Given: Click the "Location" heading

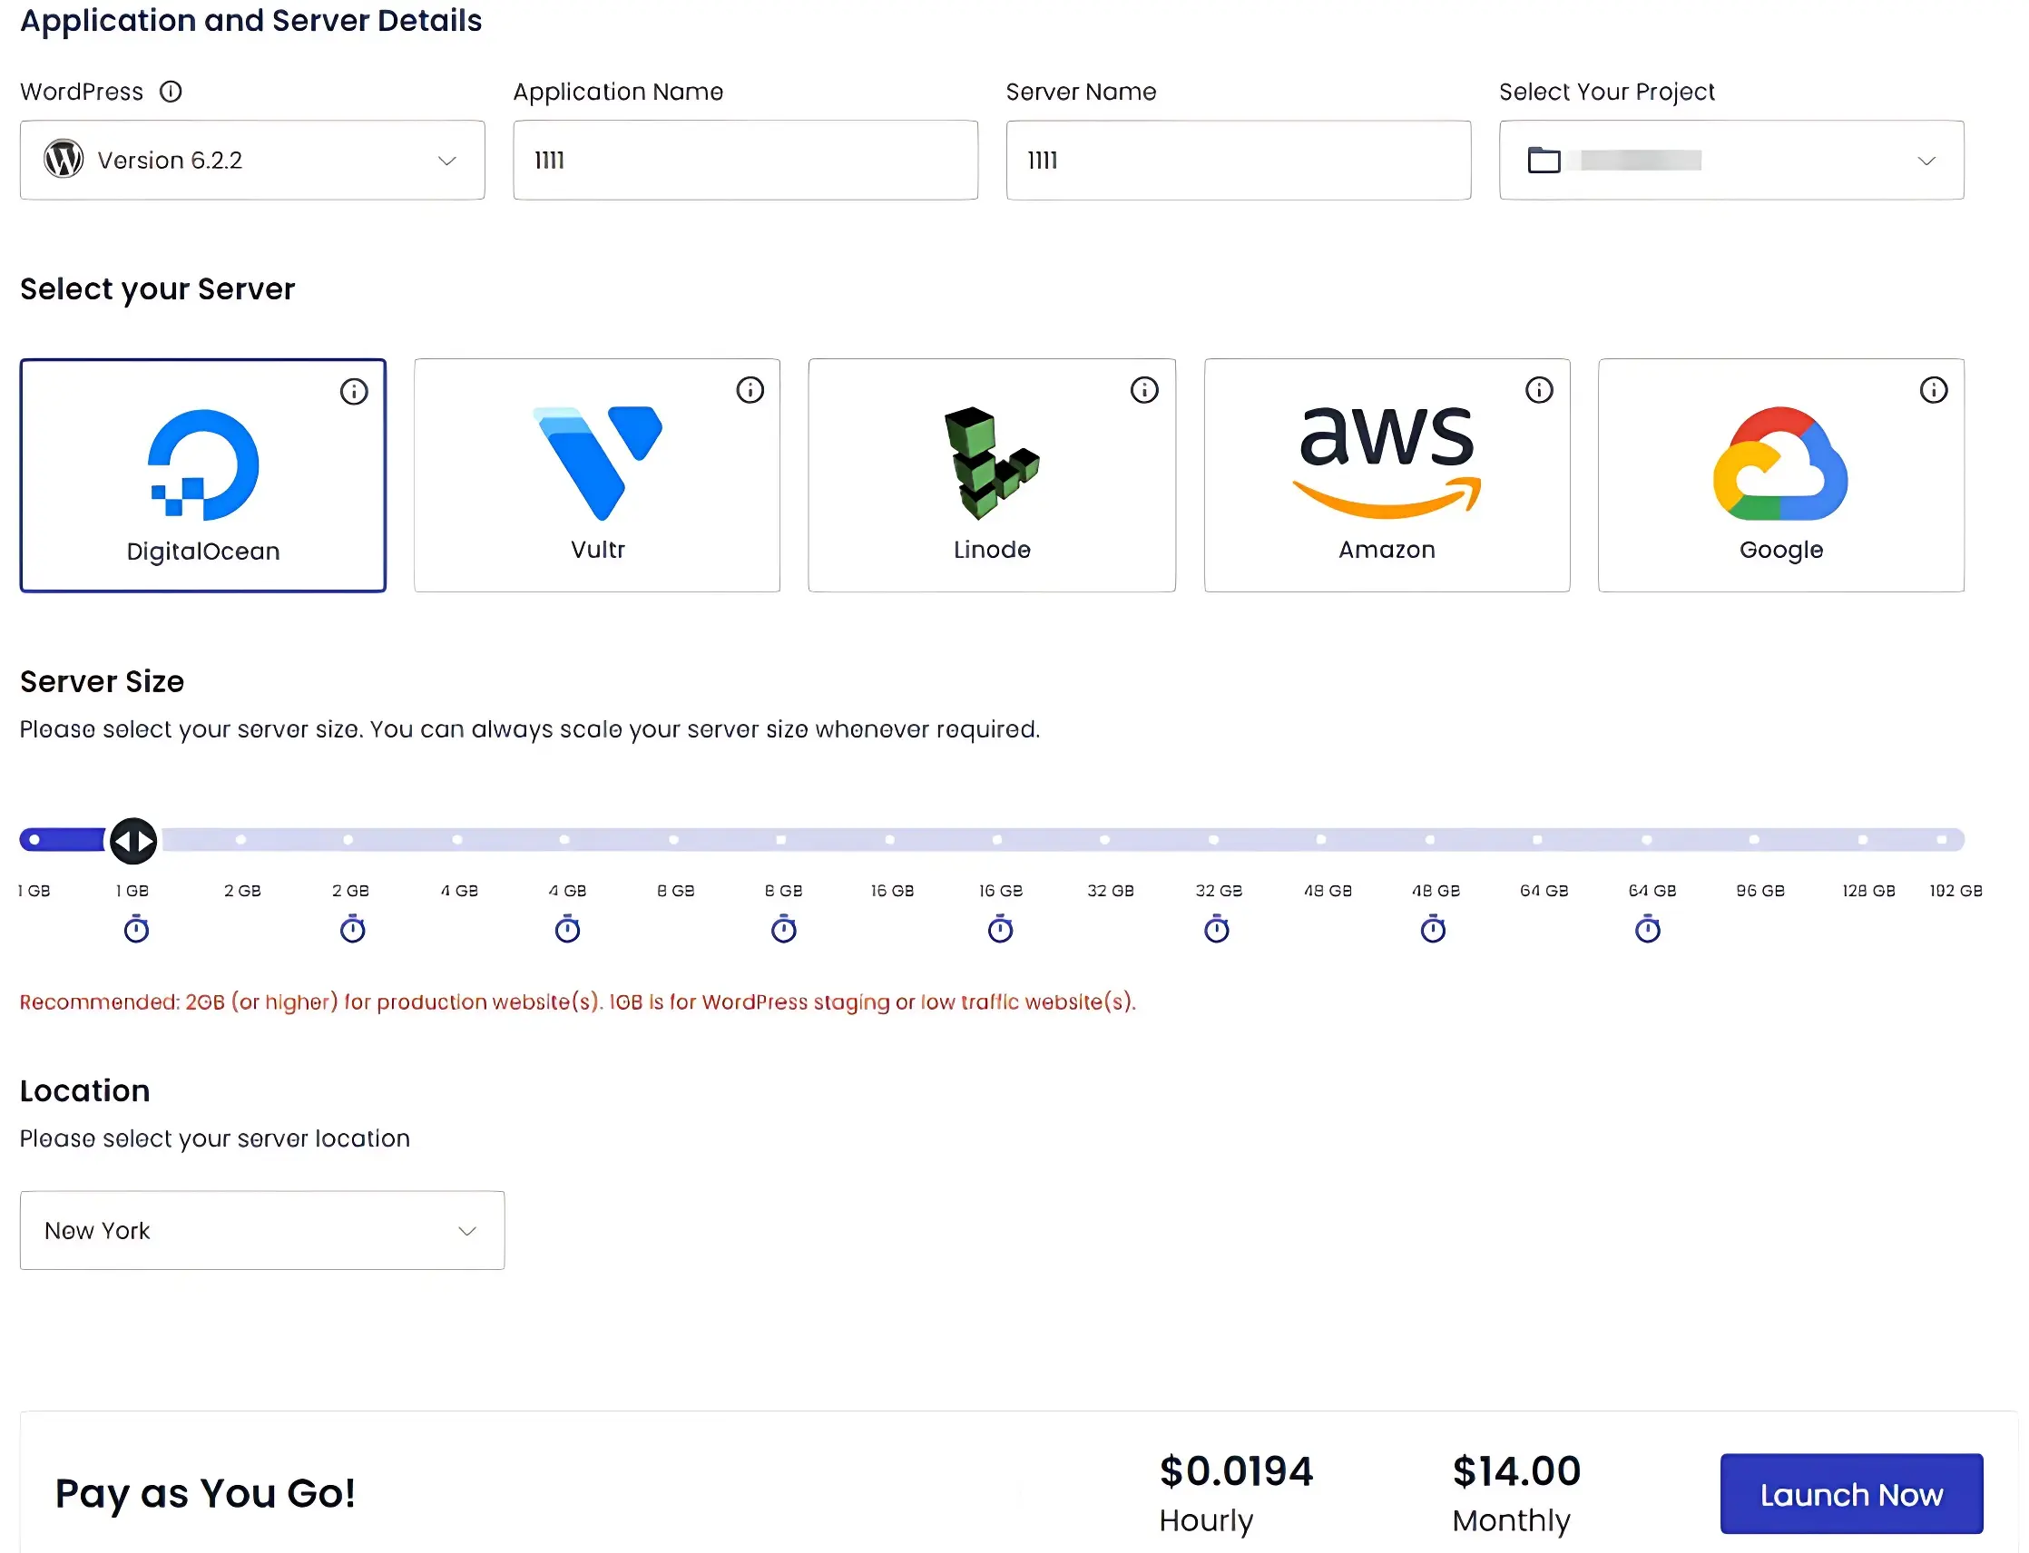Looking at the screenshot, I should (x=85, y=1090).
